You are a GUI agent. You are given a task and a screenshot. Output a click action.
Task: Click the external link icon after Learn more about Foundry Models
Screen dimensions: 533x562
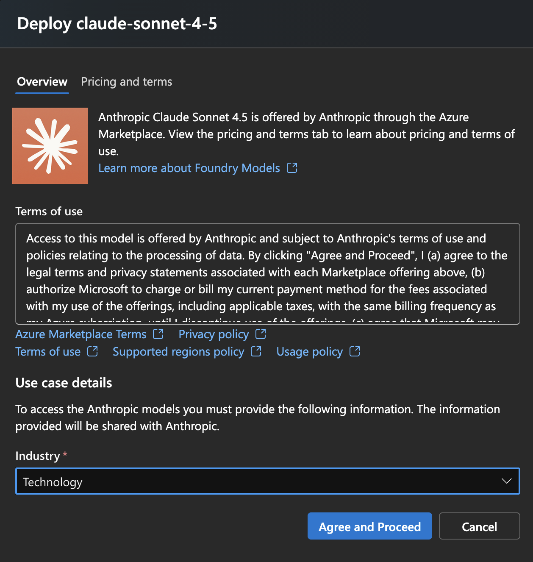point(291,168)
